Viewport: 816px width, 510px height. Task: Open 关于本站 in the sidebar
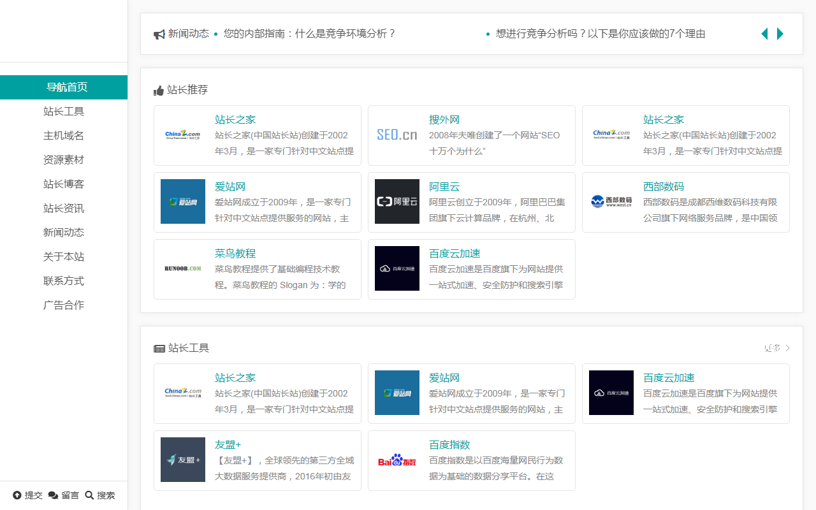(64, 257)
